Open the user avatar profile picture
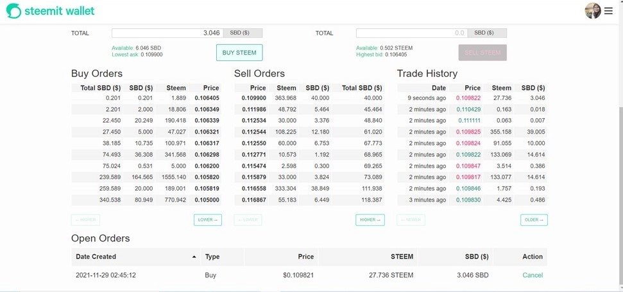 (592, 11)
